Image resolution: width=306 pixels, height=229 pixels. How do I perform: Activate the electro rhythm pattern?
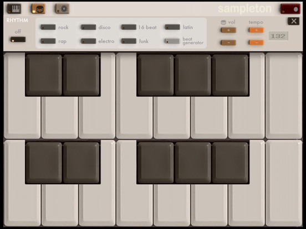89,41
